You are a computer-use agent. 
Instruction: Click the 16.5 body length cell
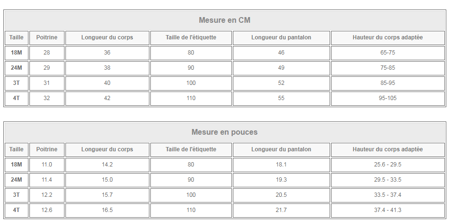[107, 210]
